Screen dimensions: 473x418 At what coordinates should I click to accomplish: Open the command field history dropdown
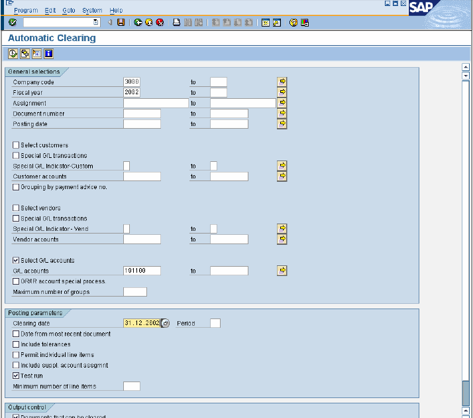tap(95, 22)
